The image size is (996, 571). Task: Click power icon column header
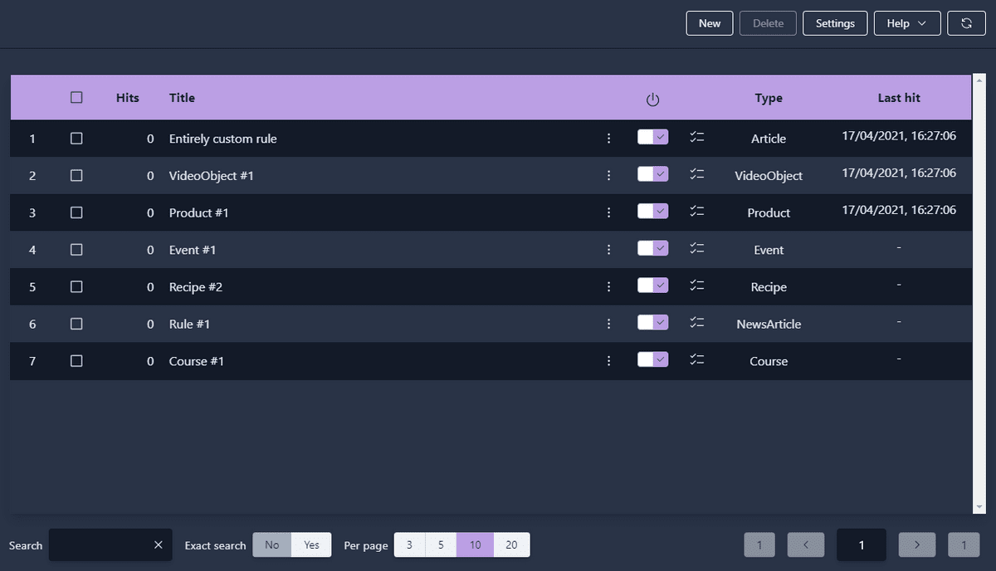click(x=653, y=100)
